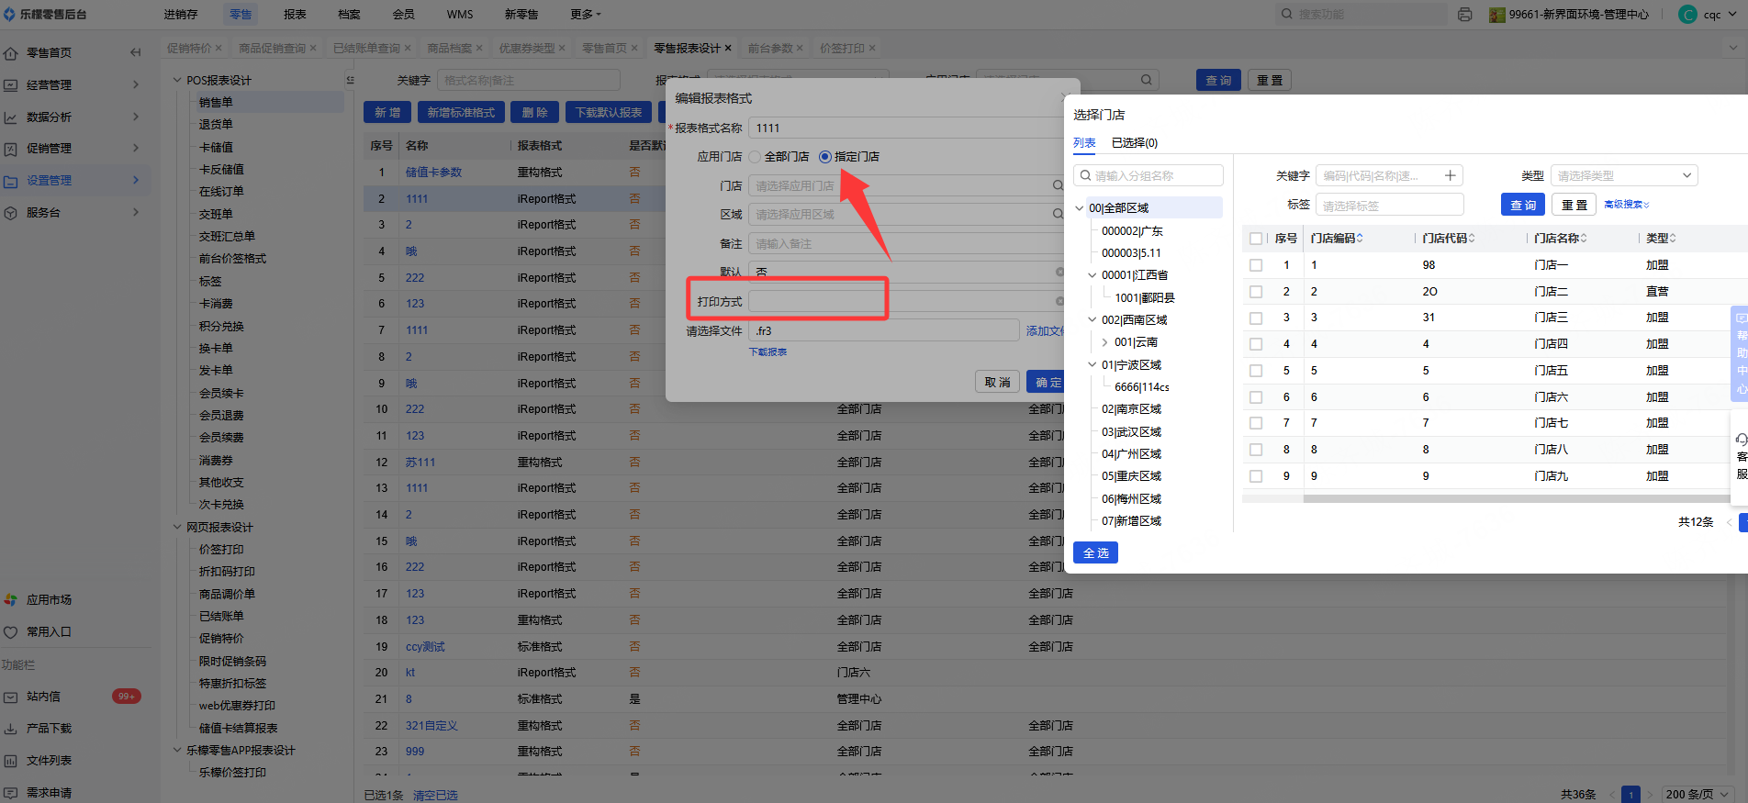Close the 零售报表设计 tab
Viewport: 1748px width, 803px height.
tap(728, 48)
